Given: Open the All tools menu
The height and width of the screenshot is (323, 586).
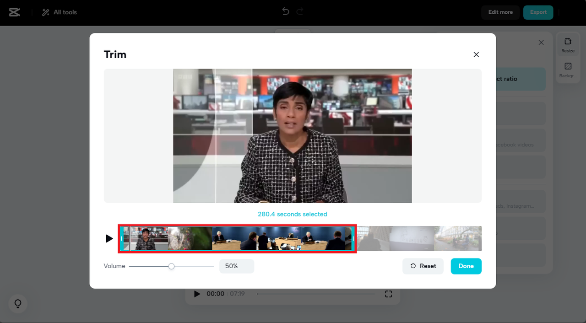Looking at the screenshot, I should point(60,12).
